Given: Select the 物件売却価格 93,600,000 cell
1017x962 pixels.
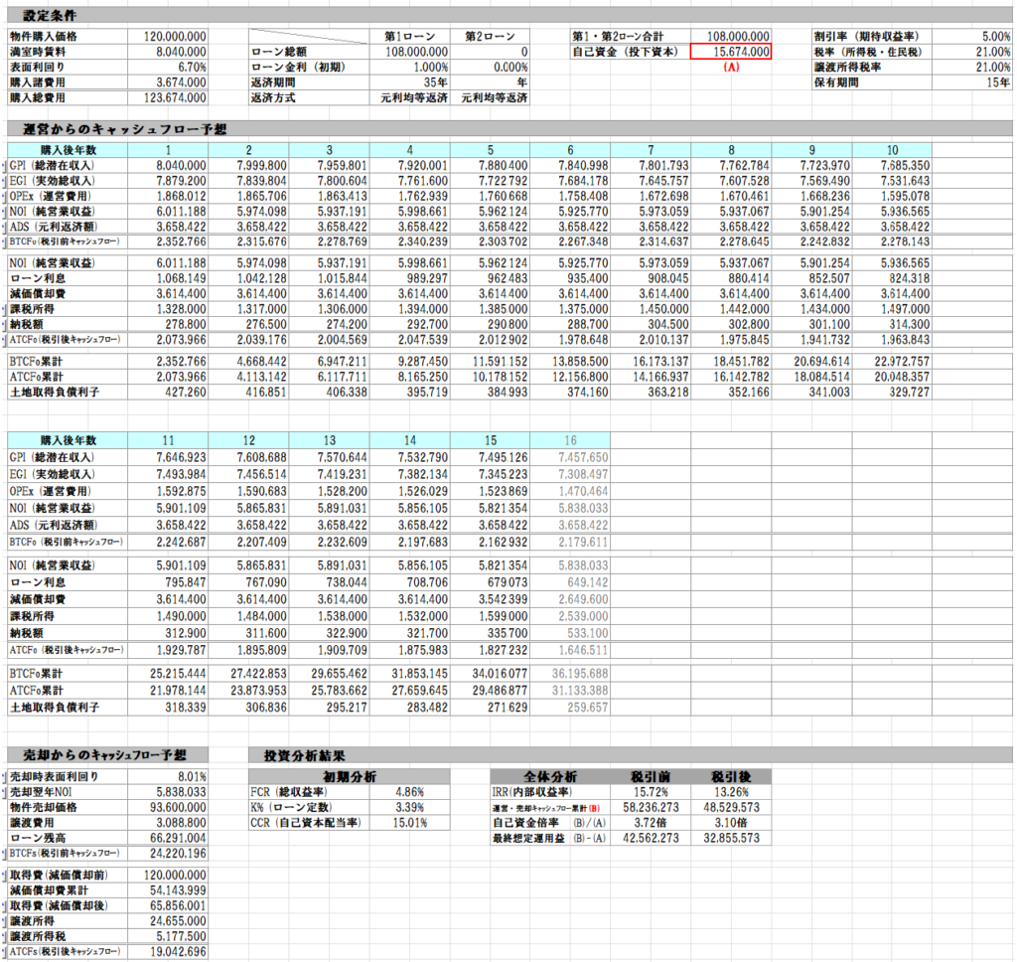Looking at the screenshot, I should 168,808.
